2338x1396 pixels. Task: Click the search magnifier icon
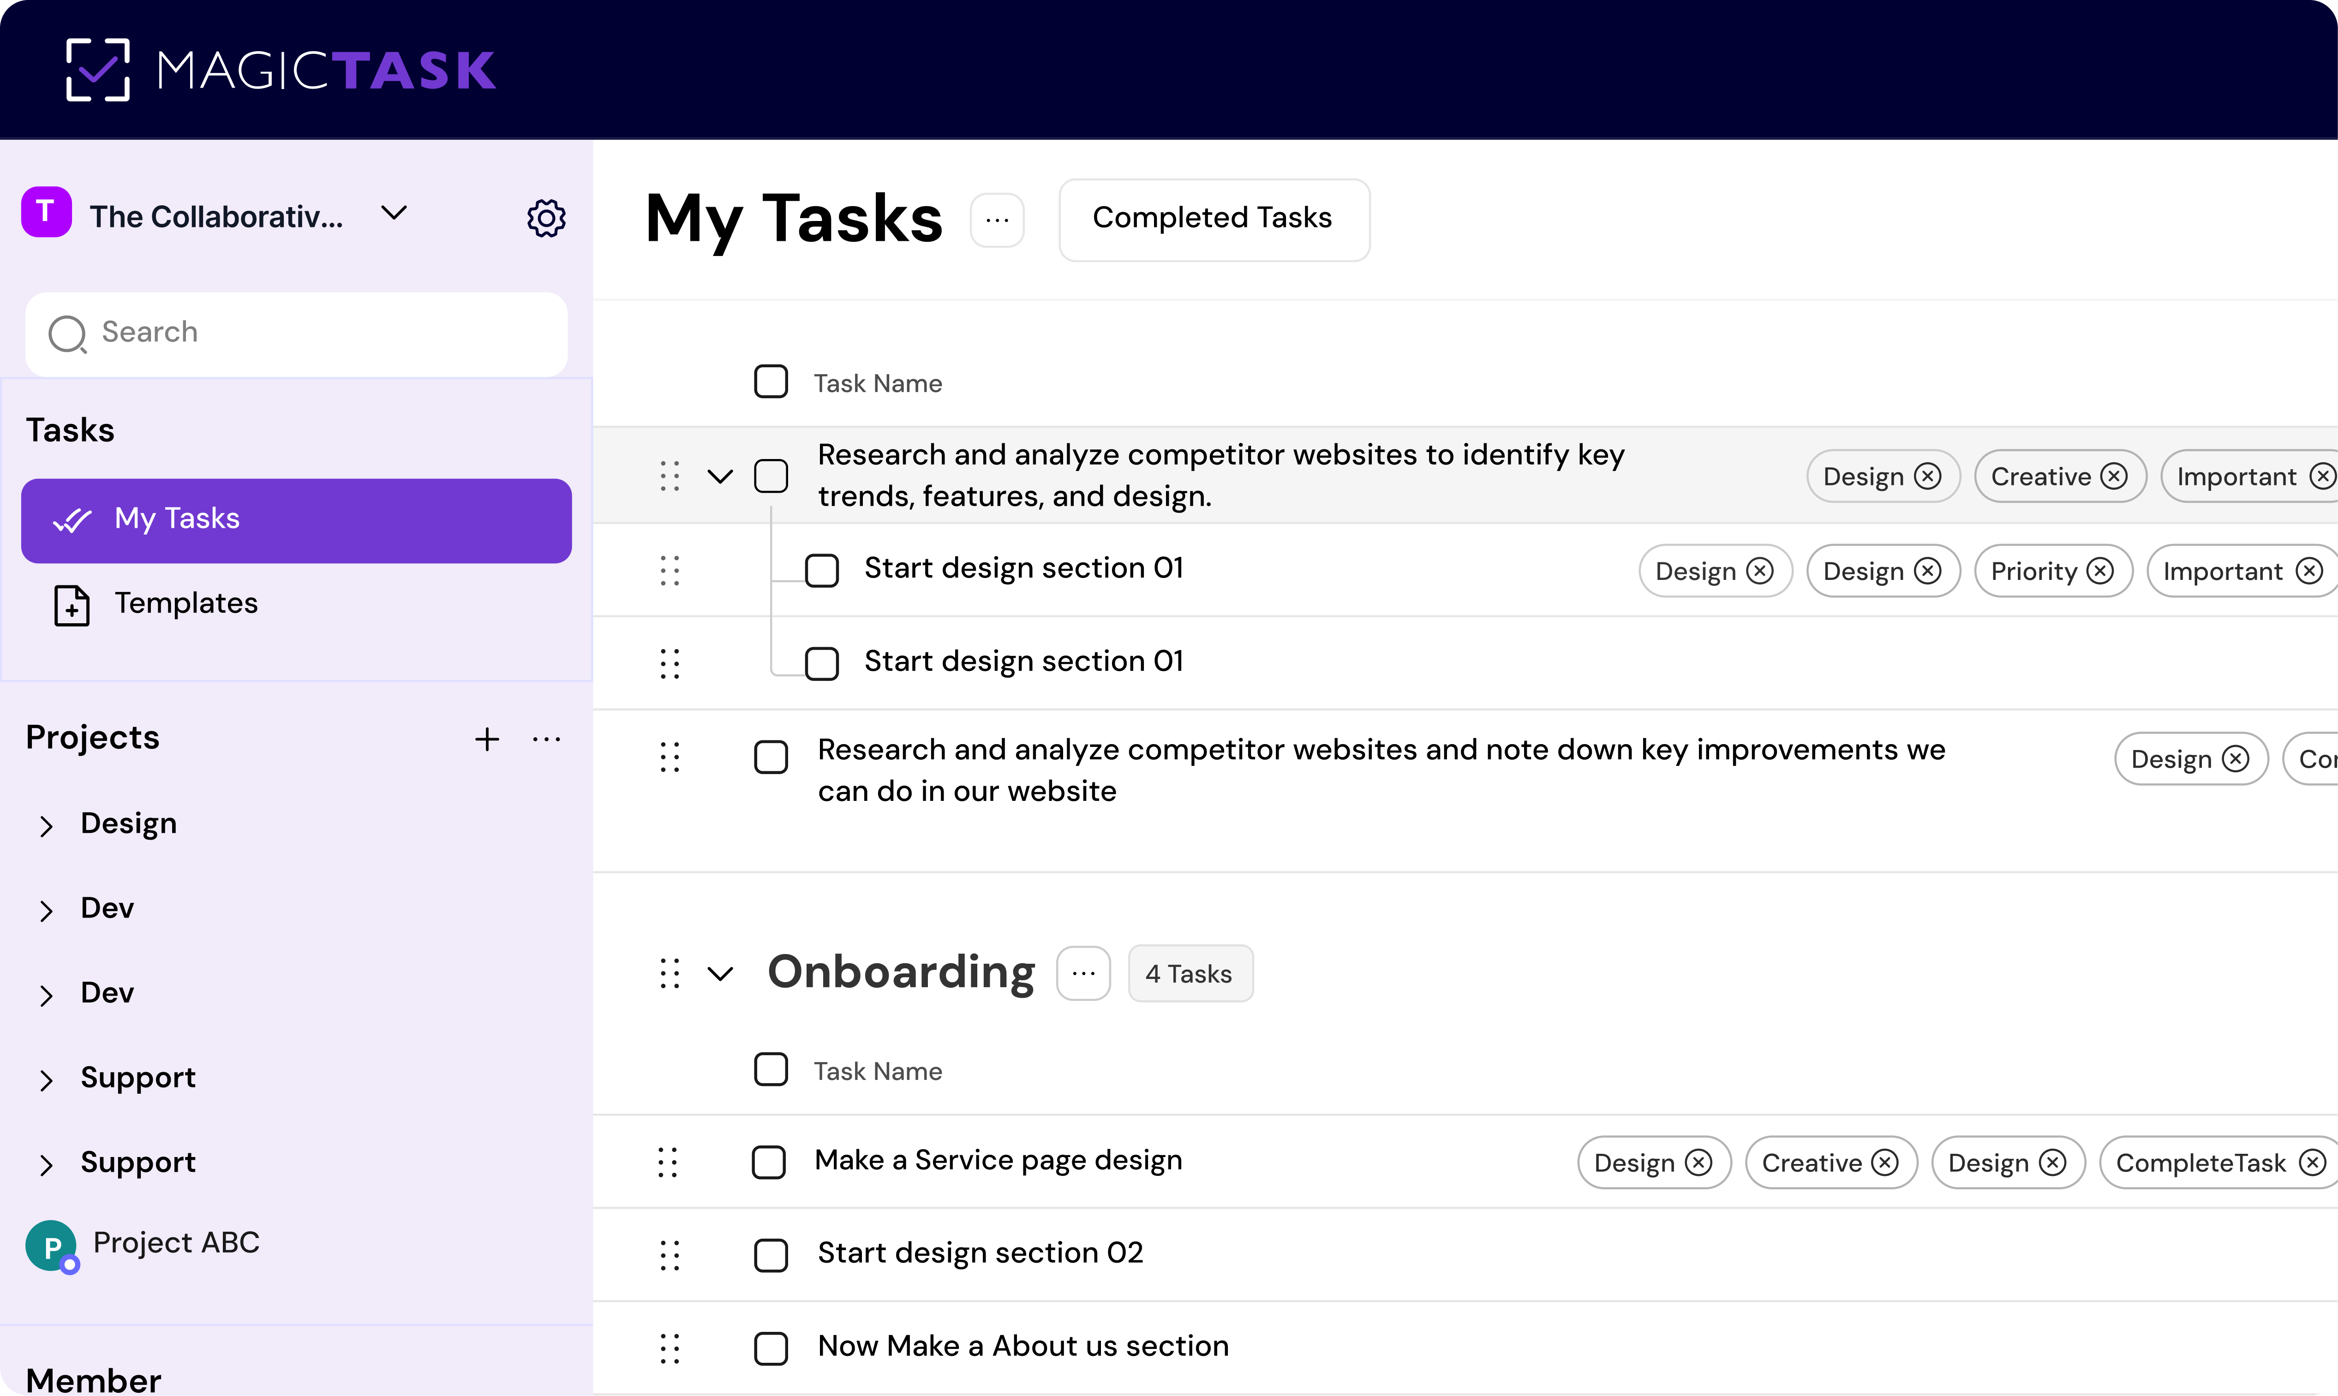(68, 334)
